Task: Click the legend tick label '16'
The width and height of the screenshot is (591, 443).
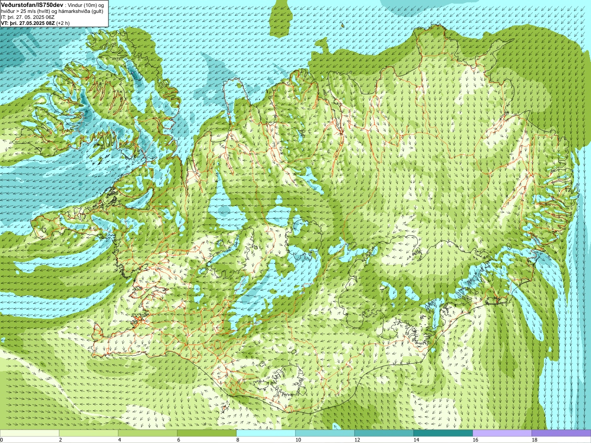Action: 475,440
